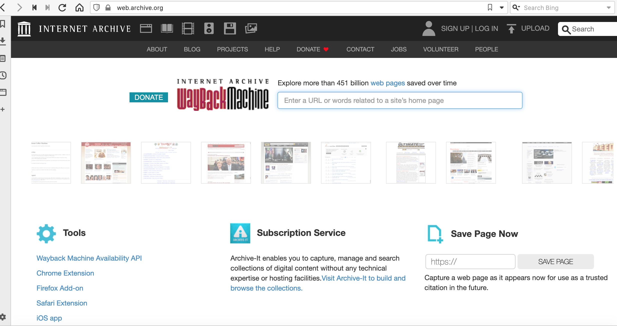The width and height of the screenshot is (617, 326).
Task: Expand the Search Bing history dropdown
Action: (x=608, y=7)
